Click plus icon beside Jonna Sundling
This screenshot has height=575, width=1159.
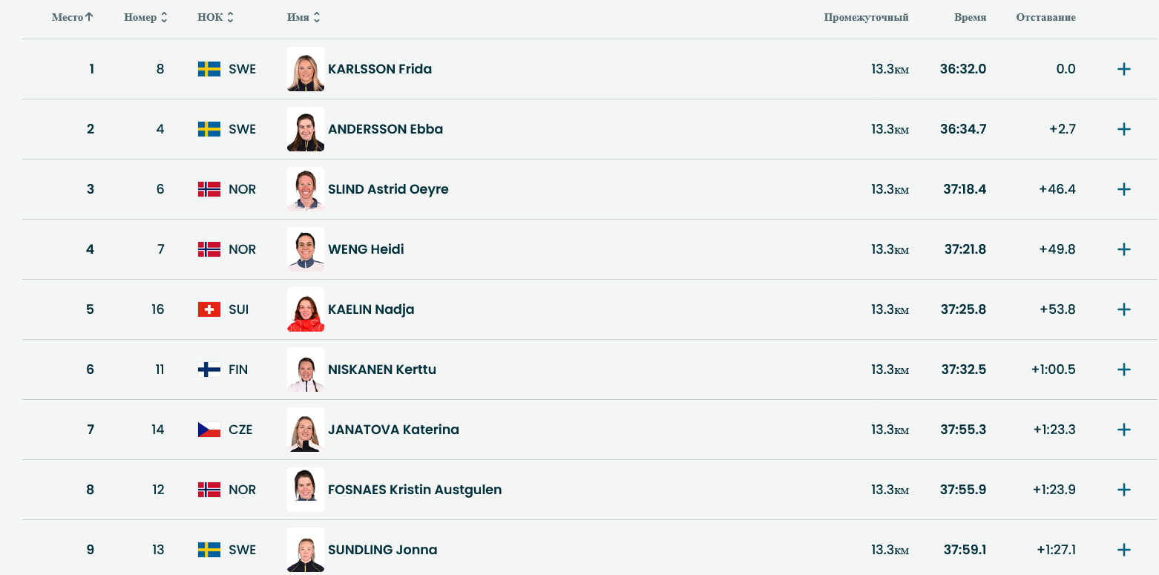(1123, 550)
